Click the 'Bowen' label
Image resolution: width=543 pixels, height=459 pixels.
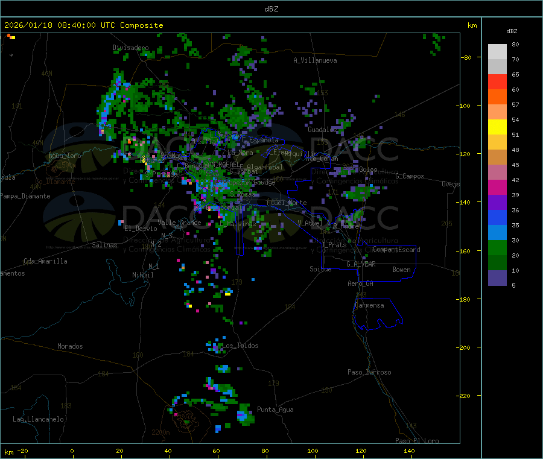pyautogui.click(x=401, y=270)
